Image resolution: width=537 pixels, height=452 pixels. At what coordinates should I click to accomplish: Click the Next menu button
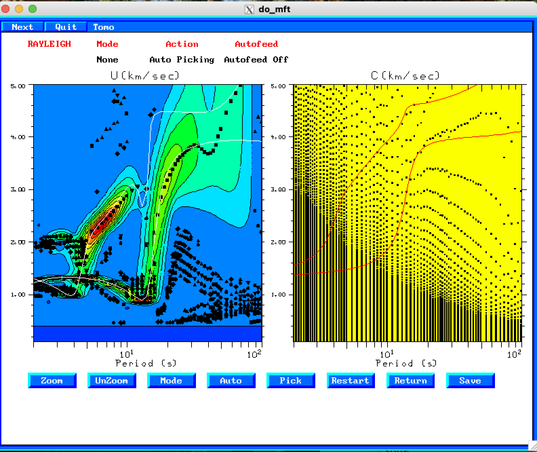click(22, 27)
